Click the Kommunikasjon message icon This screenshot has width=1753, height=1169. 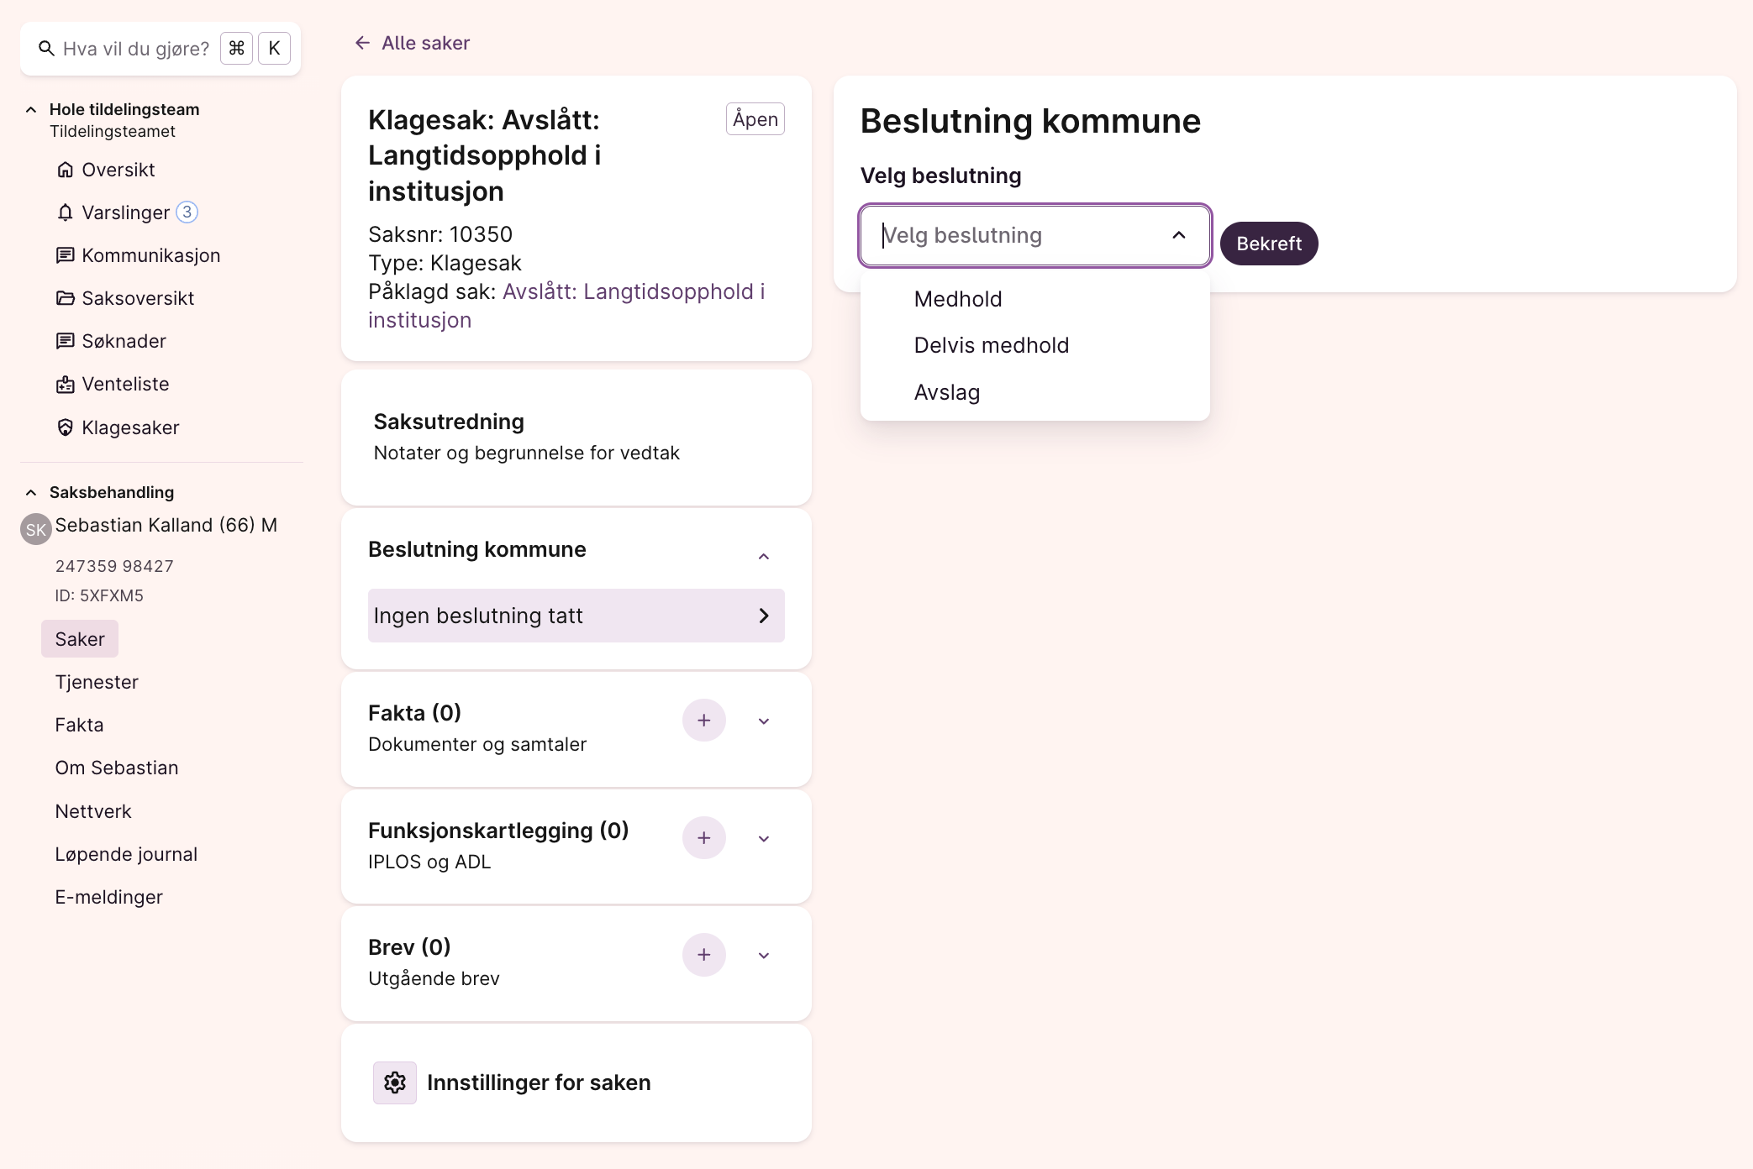tap(65, 255)
